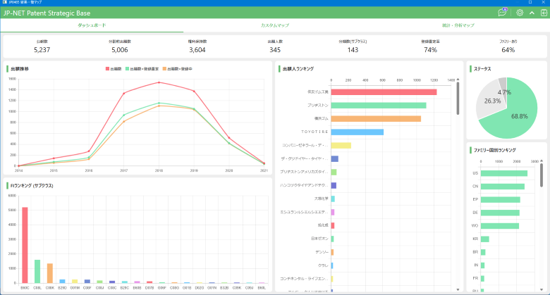The height and width of the screenshot is (295, 550).
Task: Click the 公報数 5,237 summary figure
Action: (x=42, y=49)
